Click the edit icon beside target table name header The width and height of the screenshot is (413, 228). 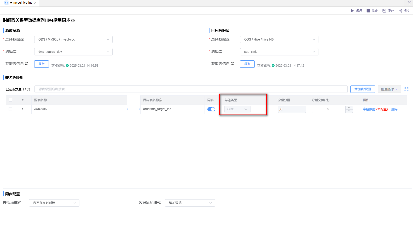pyautogui.click(x=161, y=100)
